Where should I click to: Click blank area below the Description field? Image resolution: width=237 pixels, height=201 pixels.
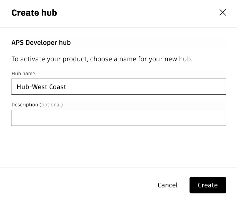click(x=118, y=141)
